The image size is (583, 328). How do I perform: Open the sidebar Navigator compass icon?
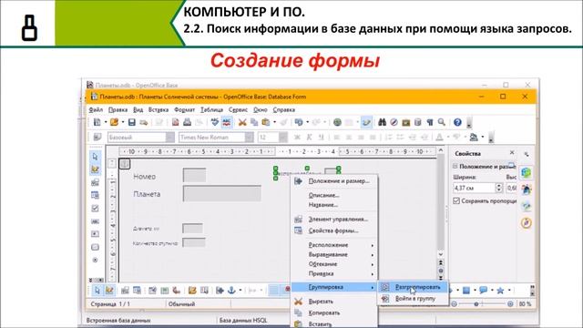(527, 223)
